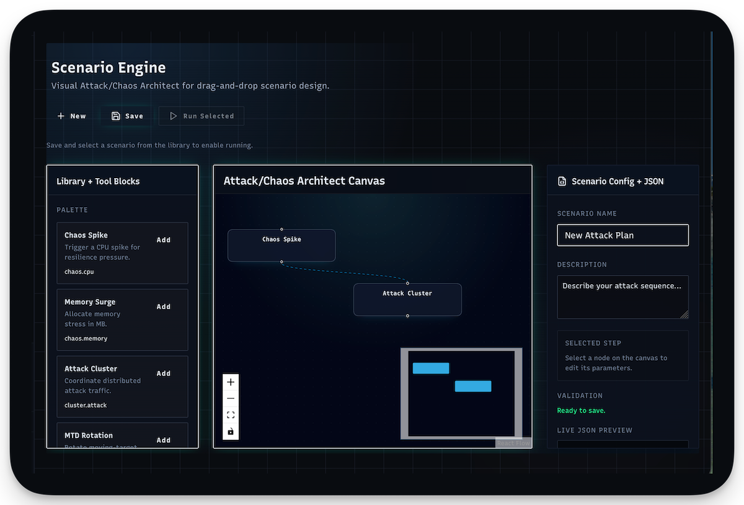
Task: Click the fit view icon on canvas
Action: point(231,415)
